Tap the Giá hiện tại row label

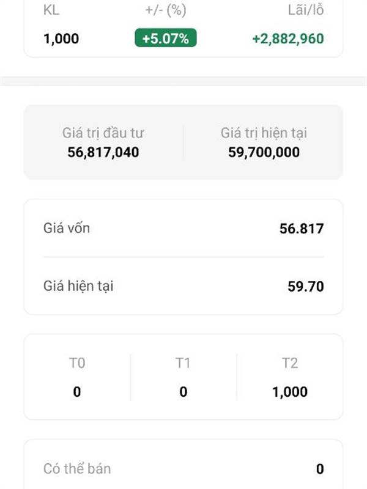click(x=78, y=285)
